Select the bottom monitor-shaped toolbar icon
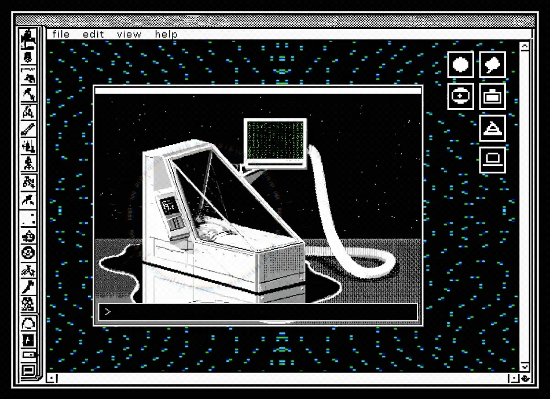 coord(28,370)
